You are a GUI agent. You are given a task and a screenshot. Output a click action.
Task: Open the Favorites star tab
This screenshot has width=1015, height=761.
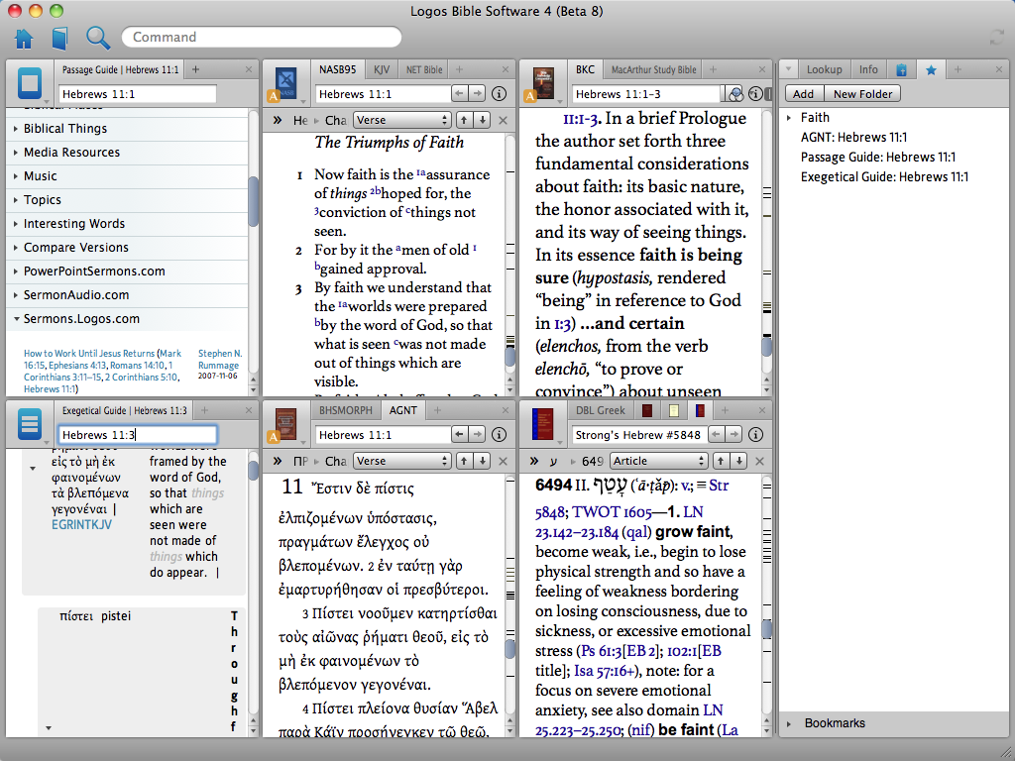pyautogui.click(x=930, y=68)
